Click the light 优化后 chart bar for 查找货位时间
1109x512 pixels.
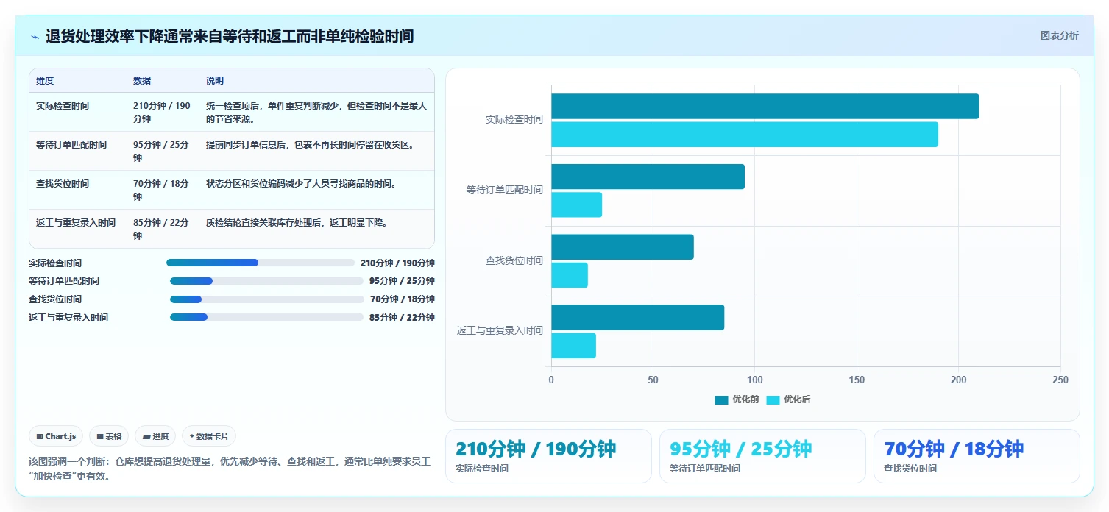point(570,275)
